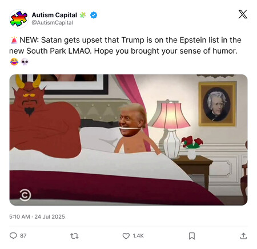Click the Comedy Central logo watermark
This screenshot has width=257, height=249.
click(25, 195)
